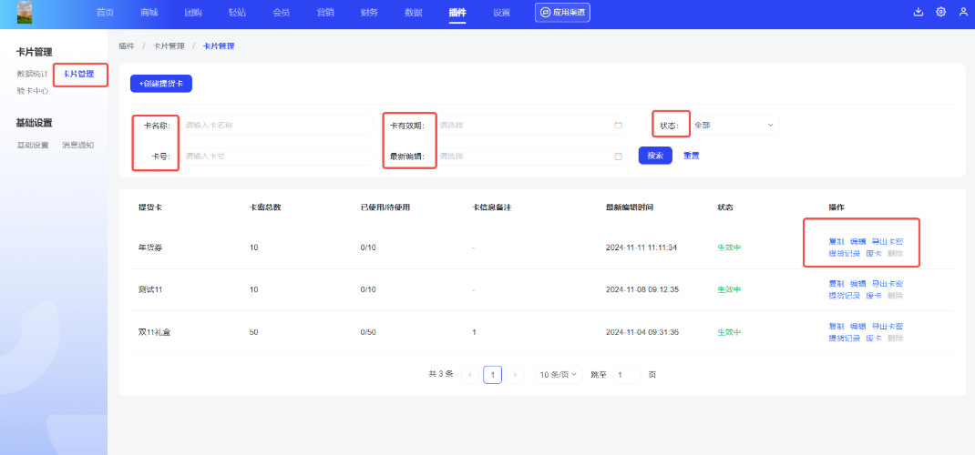Click the store logo thumbnail

point(25,12)
